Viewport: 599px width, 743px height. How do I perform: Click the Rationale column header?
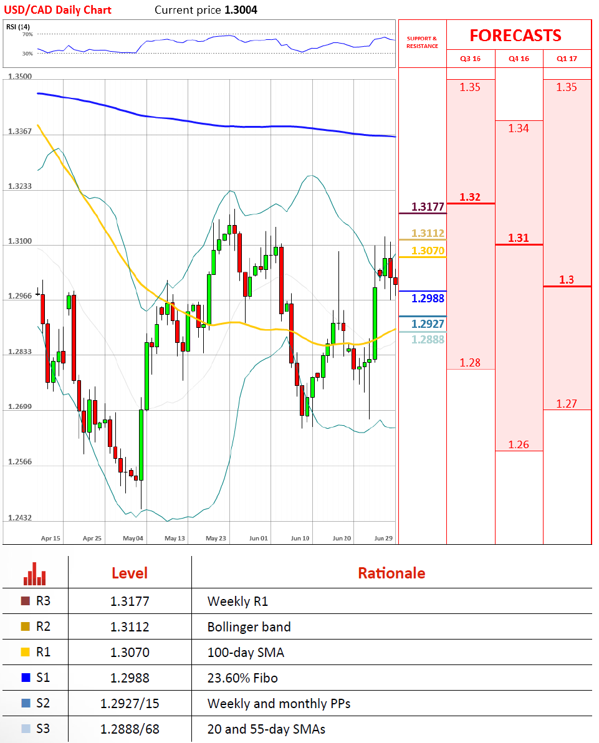coord(391,573)
